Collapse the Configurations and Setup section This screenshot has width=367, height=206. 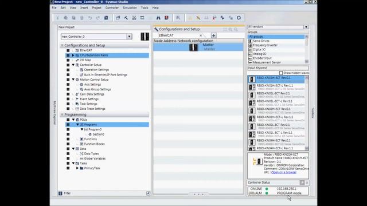pyautogui.click(x=63, y=45)
